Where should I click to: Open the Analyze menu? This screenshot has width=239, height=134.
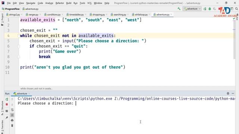point(49,3)
